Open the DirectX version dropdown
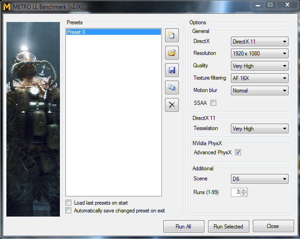This screenshot has height=239, width=300. (260, 42)
